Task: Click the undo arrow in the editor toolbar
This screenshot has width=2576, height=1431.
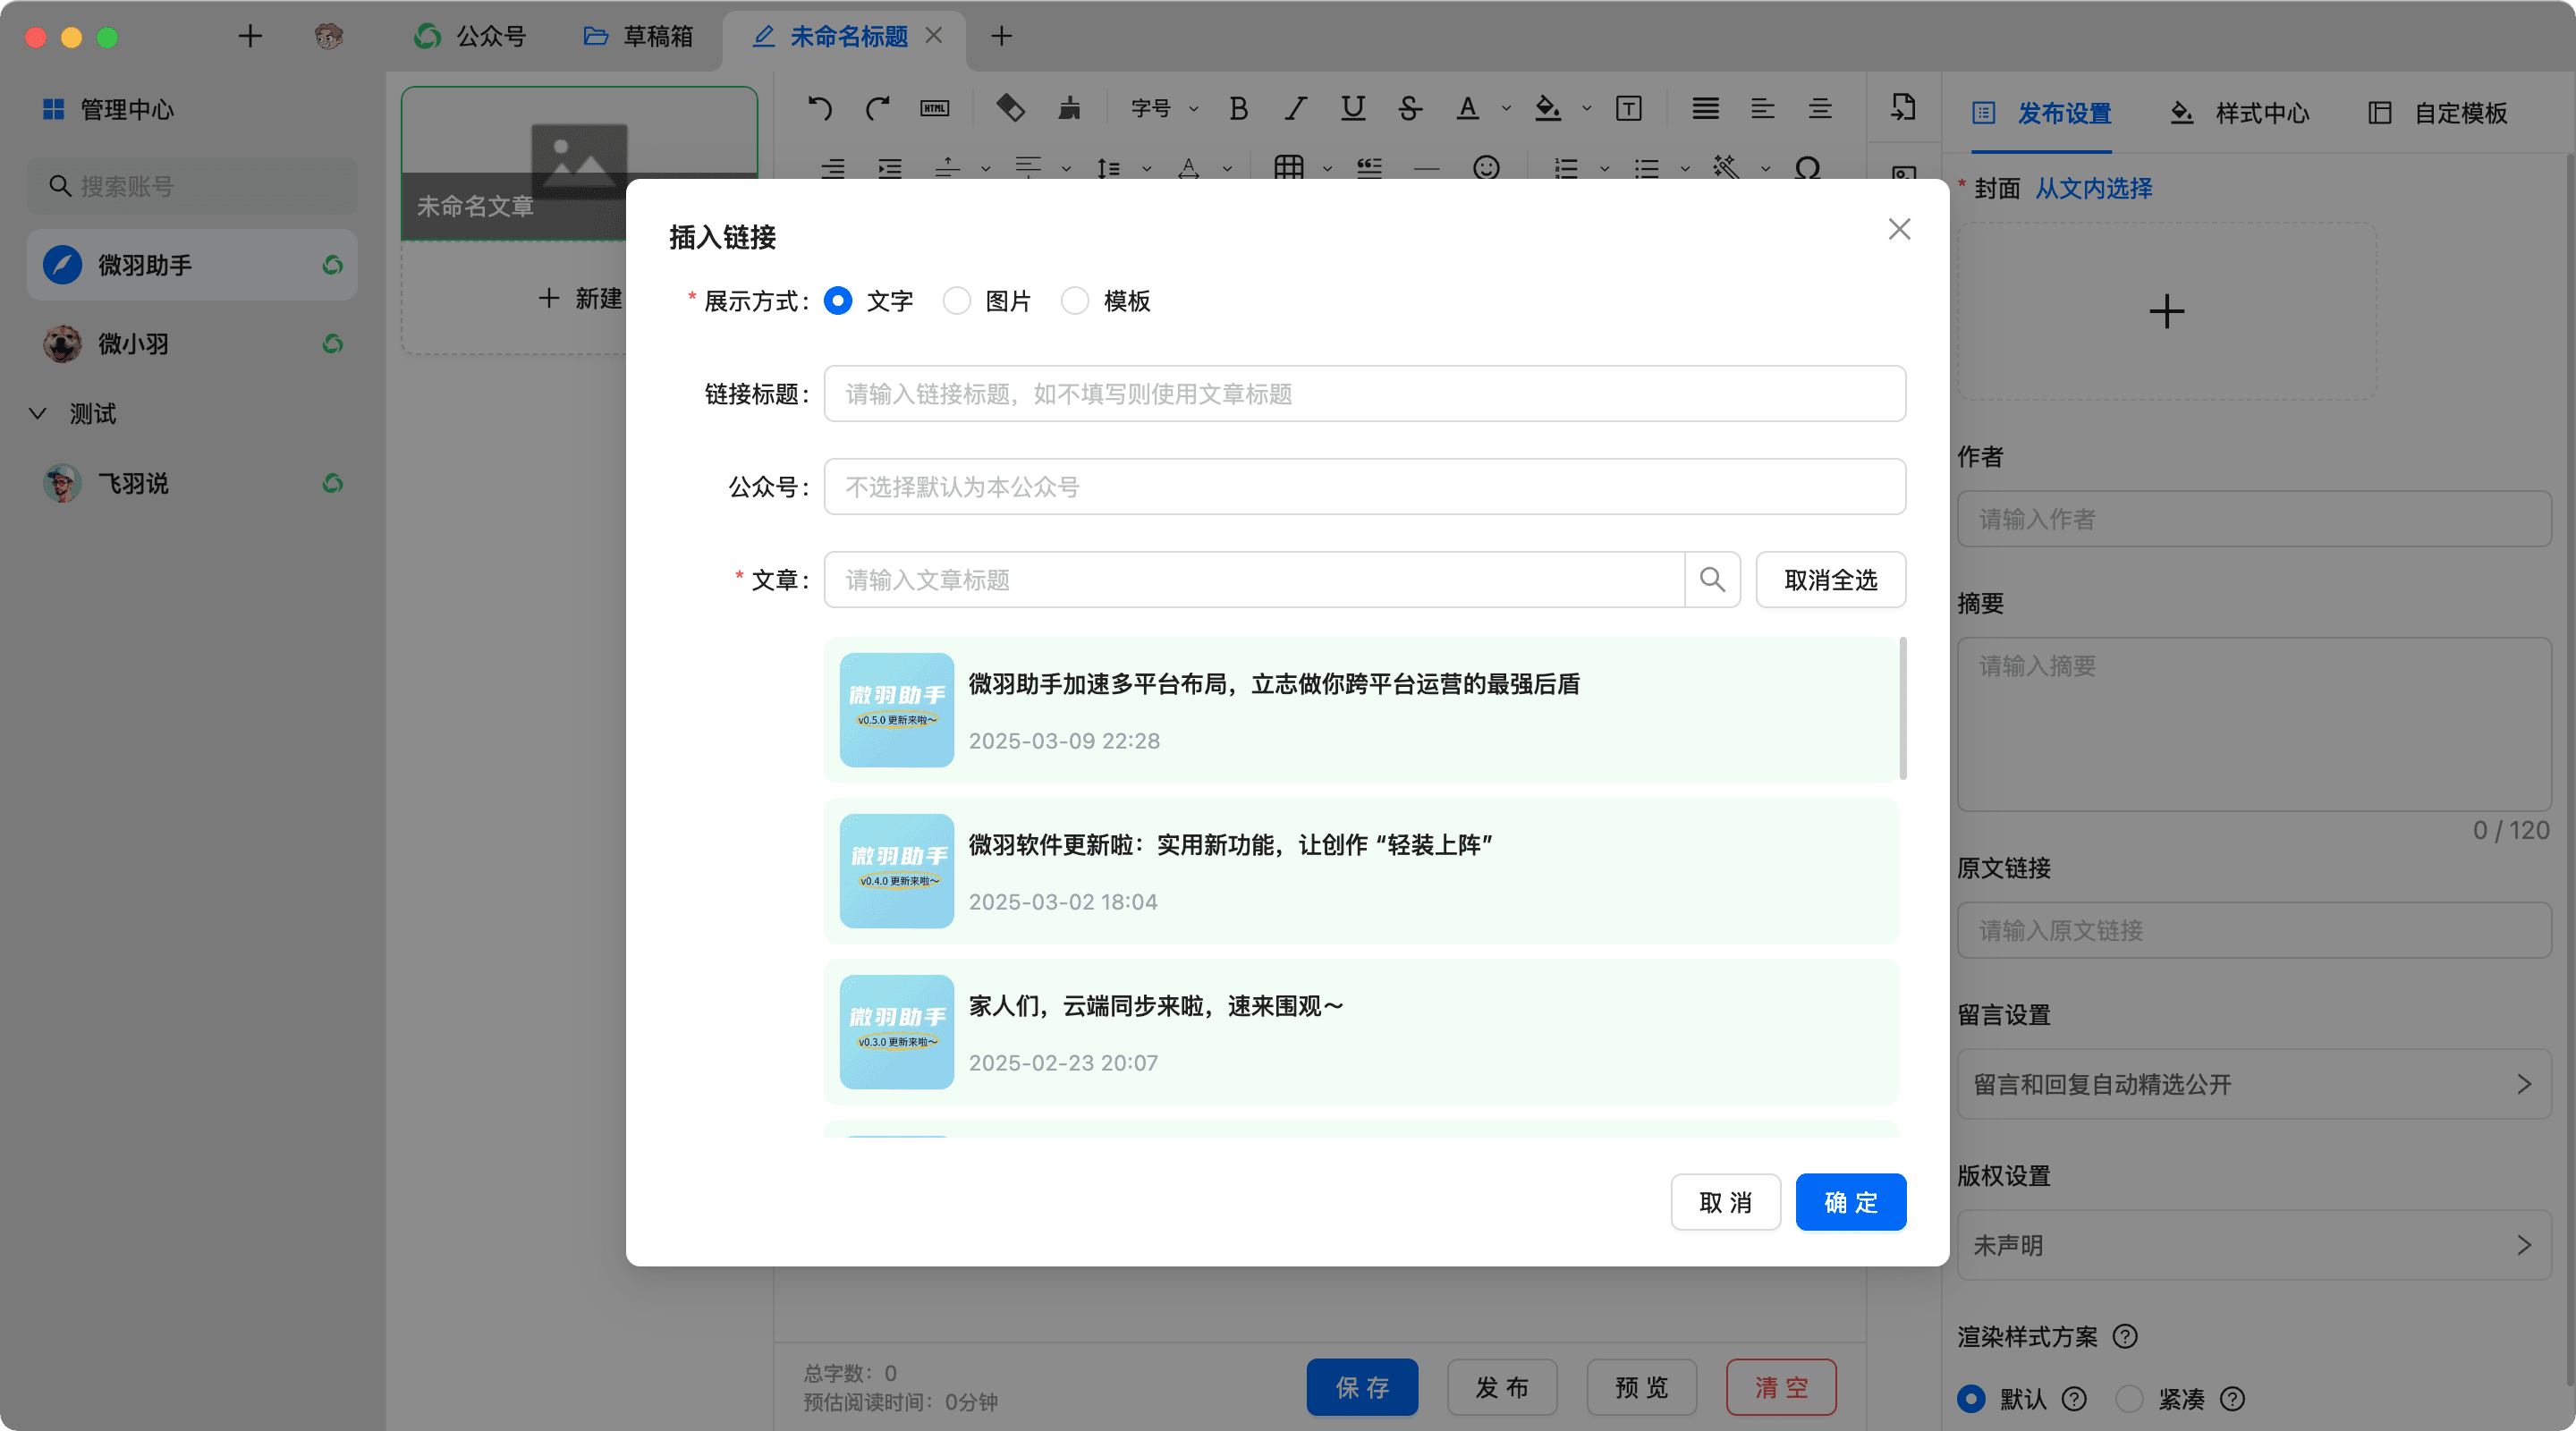Action: click(x=820, y=108)
